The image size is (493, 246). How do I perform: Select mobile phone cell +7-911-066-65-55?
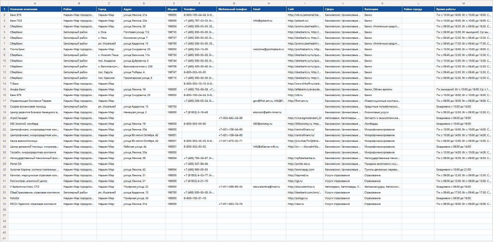pos(234,187)
